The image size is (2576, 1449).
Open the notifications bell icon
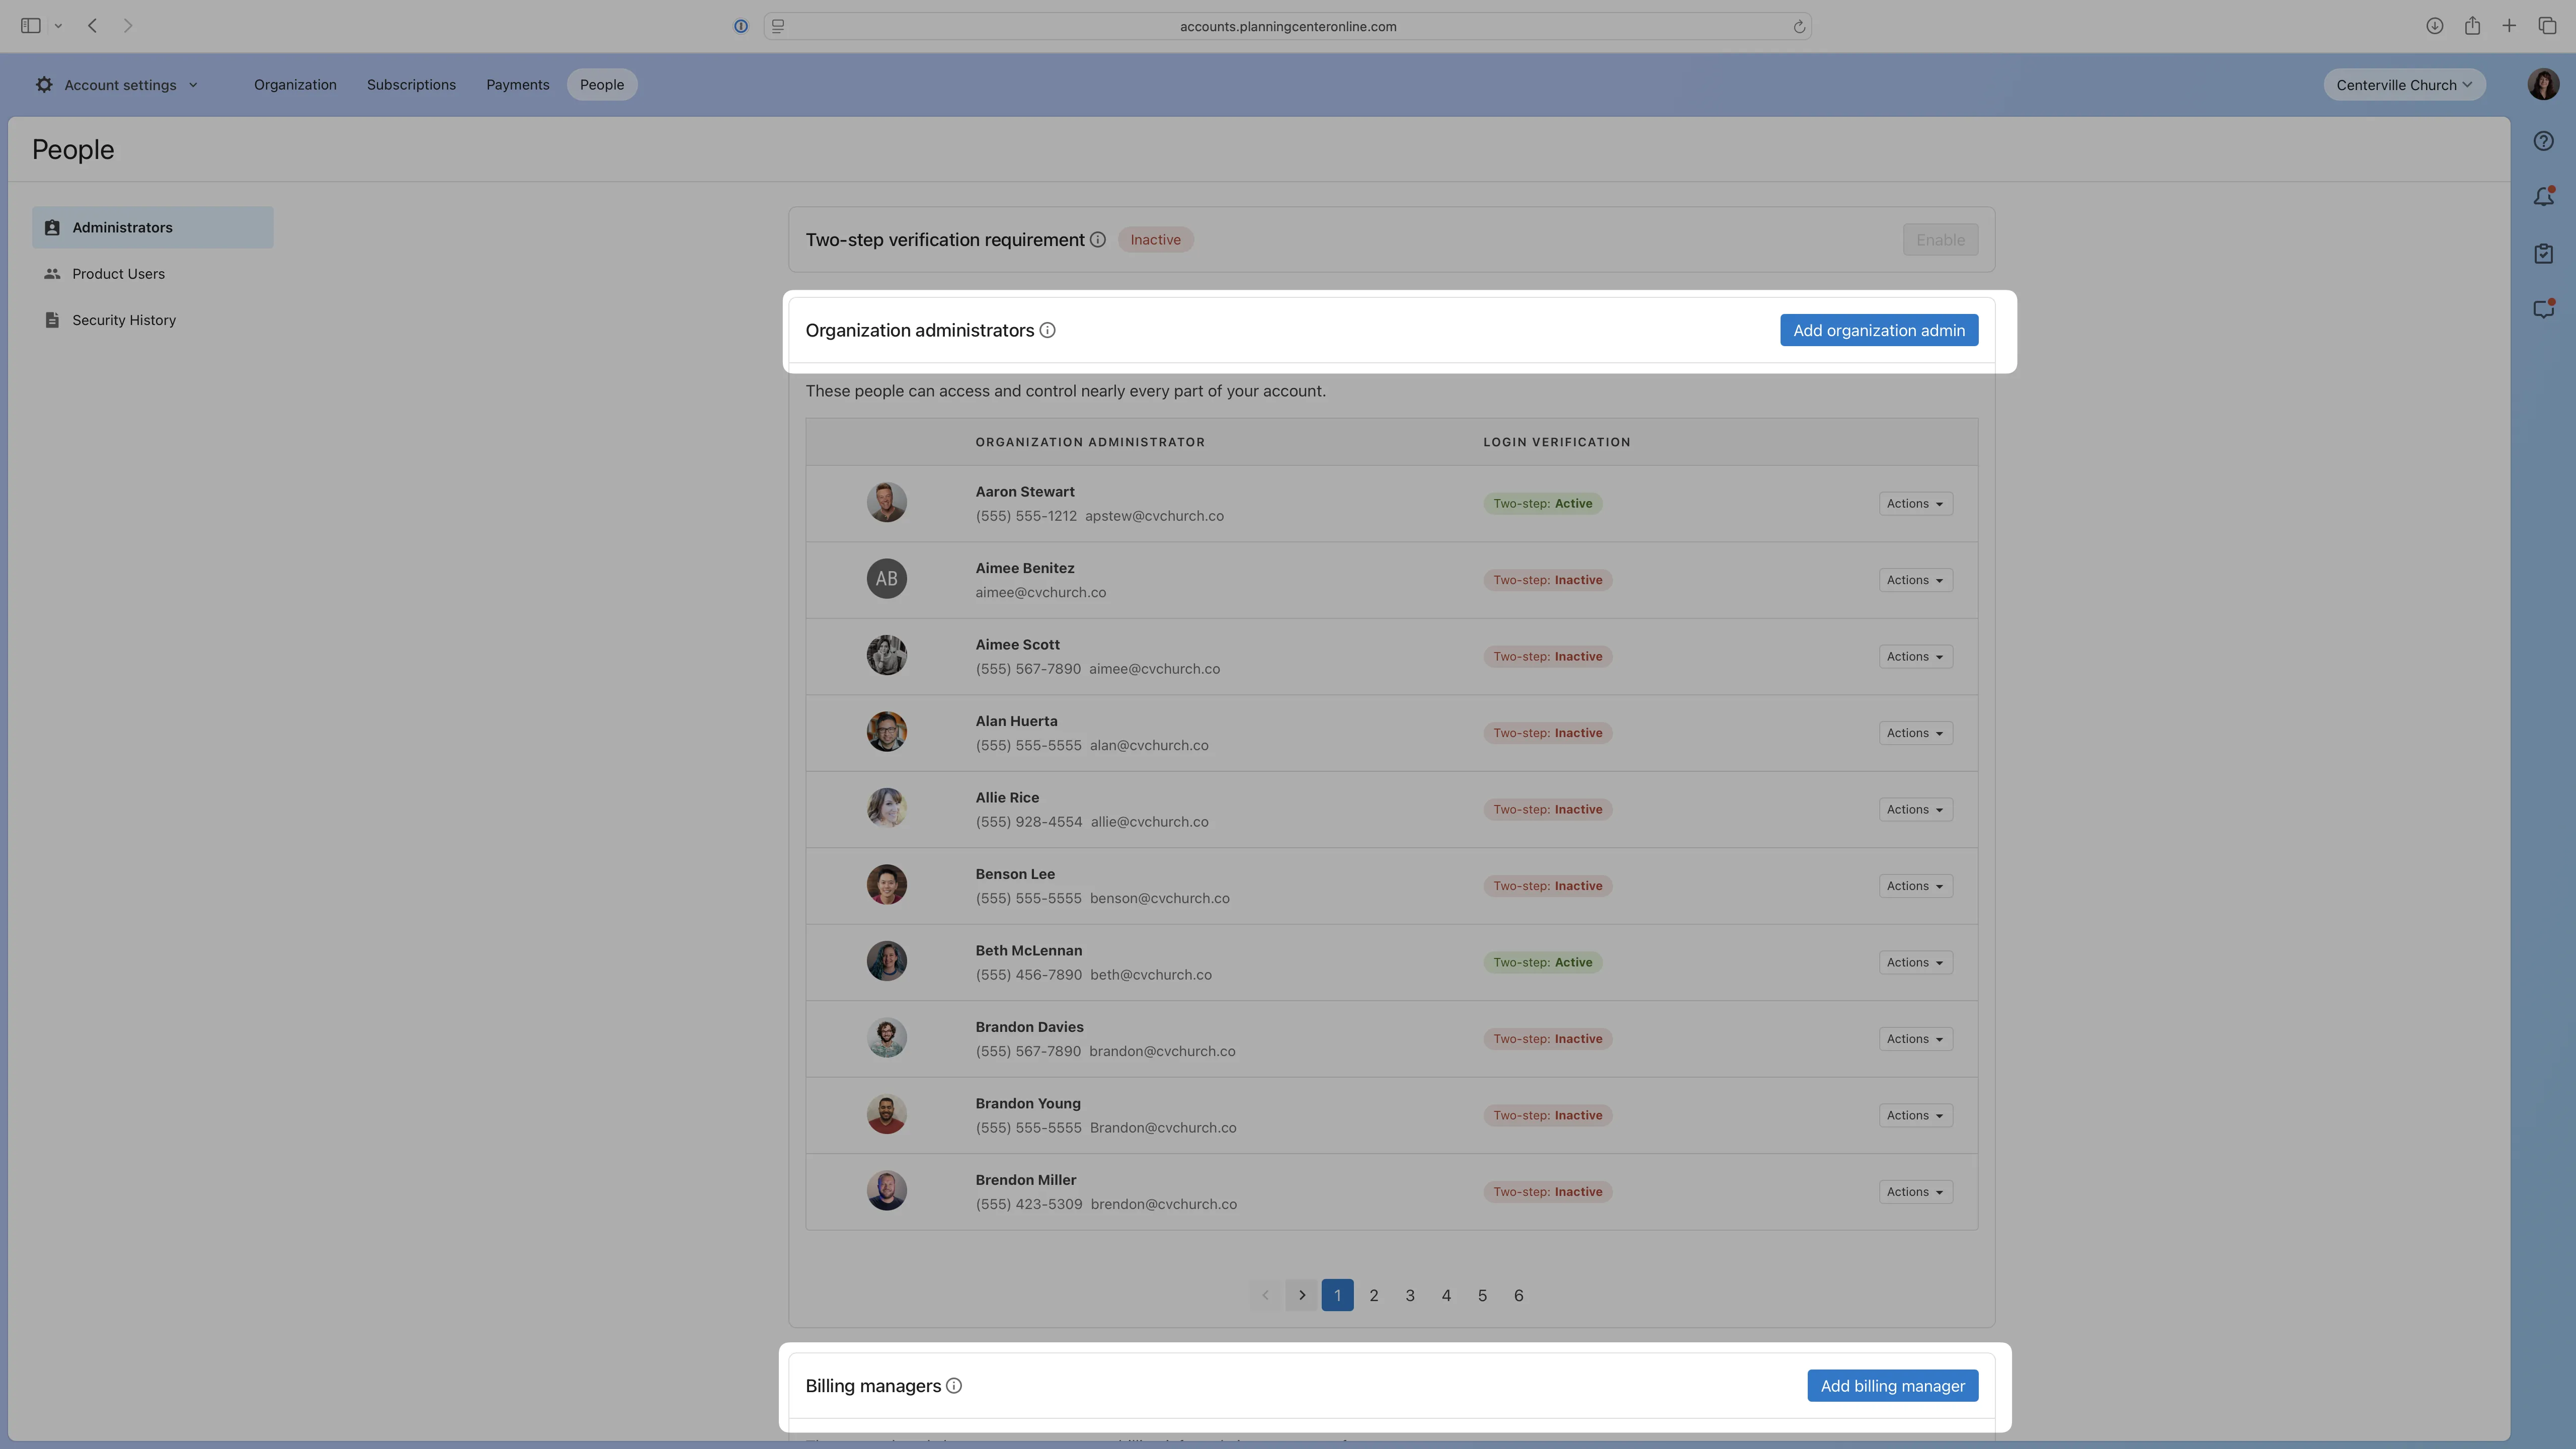click(2543, 196)
